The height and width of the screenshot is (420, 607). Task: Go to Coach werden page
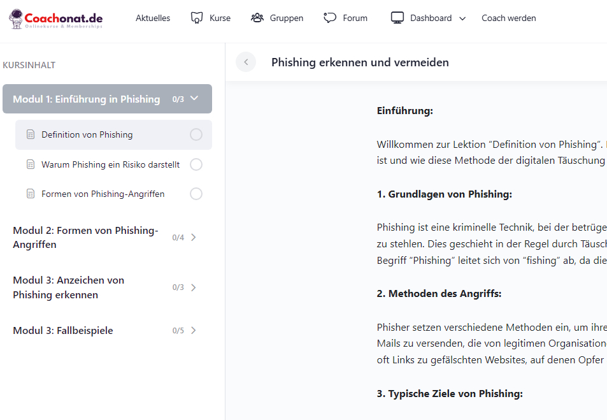click(508, 18)
